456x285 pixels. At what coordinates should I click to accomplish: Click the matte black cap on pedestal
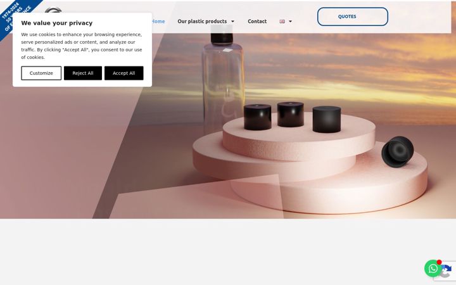pyautogui.click(x=327, y=120)
